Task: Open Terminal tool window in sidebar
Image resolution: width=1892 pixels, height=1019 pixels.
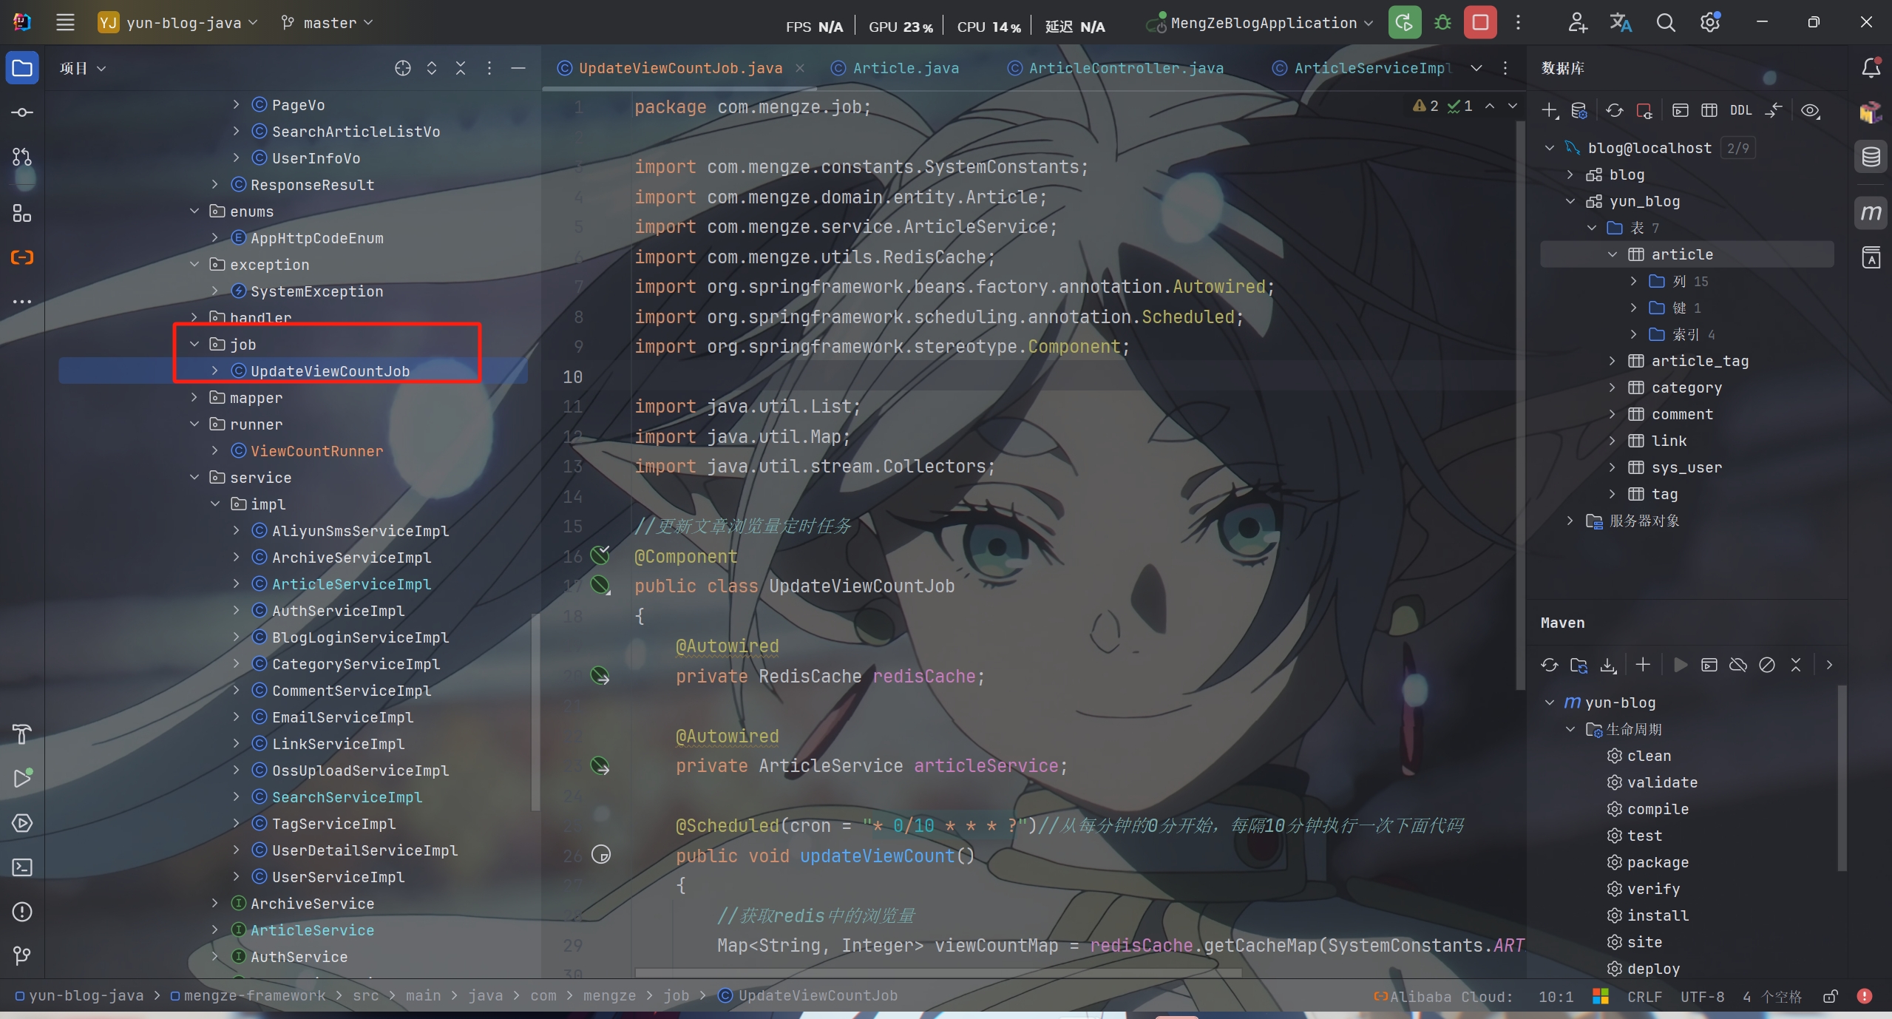Action: point(22,867)
